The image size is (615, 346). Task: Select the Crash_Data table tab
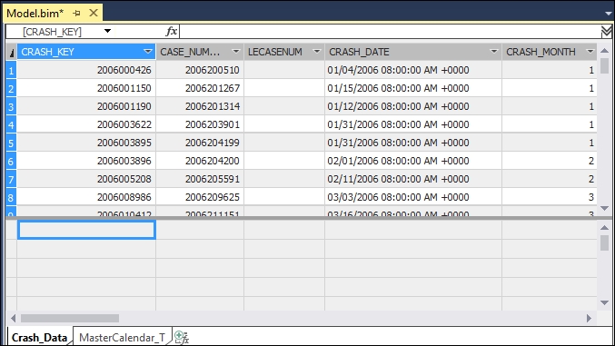tap(39, 337)
